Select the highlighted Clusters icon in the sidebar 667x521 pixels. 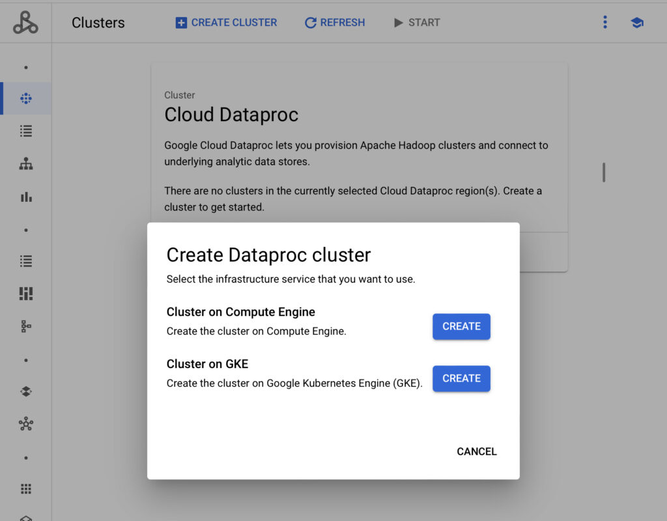pos(26,98)
